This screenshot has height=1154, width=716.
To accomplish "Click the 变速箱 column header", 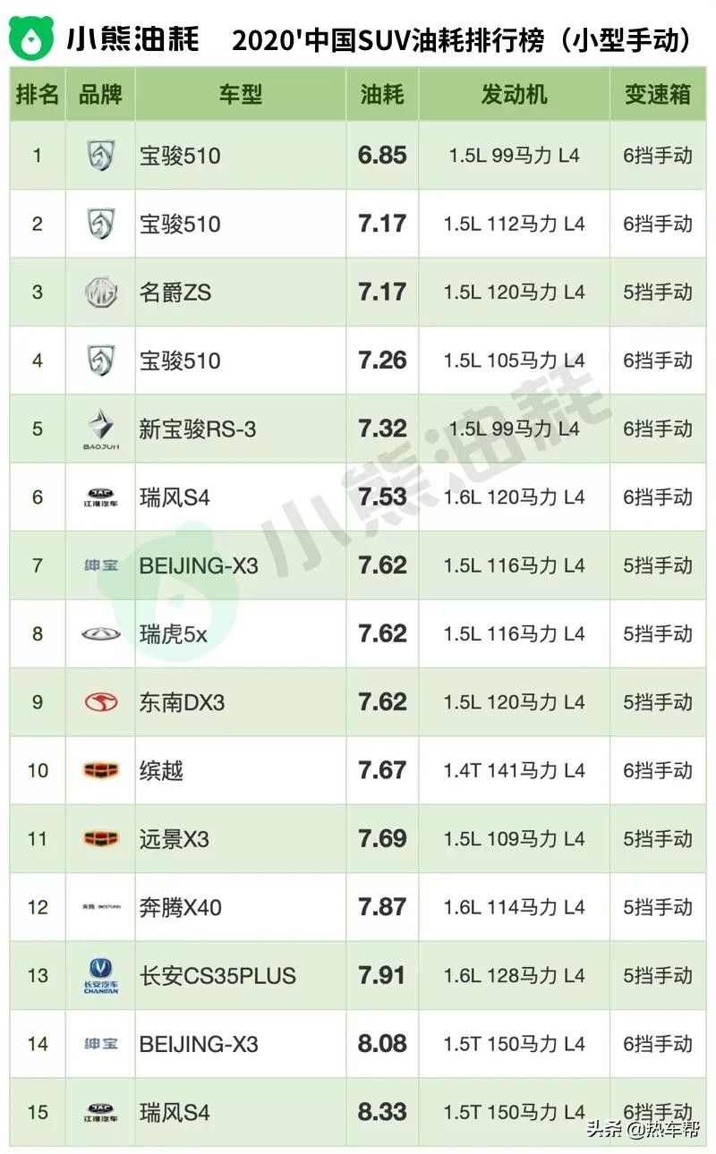I will 658,94.
